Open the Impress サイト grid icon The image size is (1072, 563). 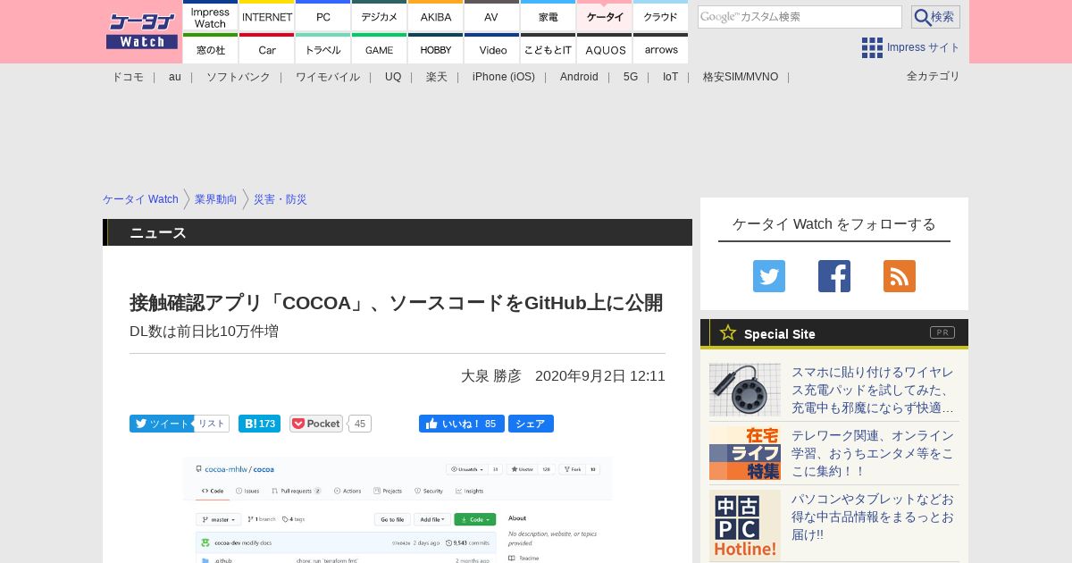(x=872, y=47)
